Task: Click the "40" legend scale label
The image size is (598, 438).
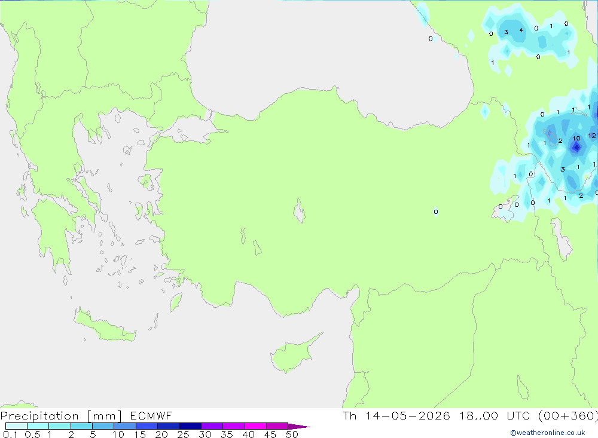Action: pyautogui.click(x=248, y=434)
